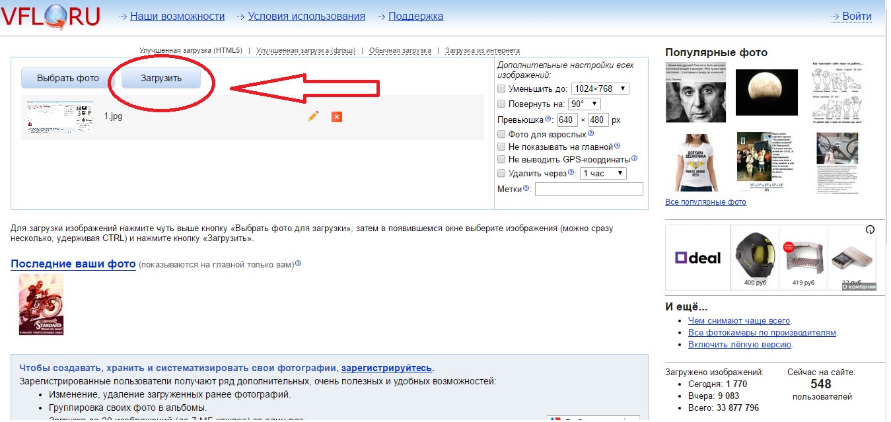Open Условия использования menu link

click(x=306, y=17)
